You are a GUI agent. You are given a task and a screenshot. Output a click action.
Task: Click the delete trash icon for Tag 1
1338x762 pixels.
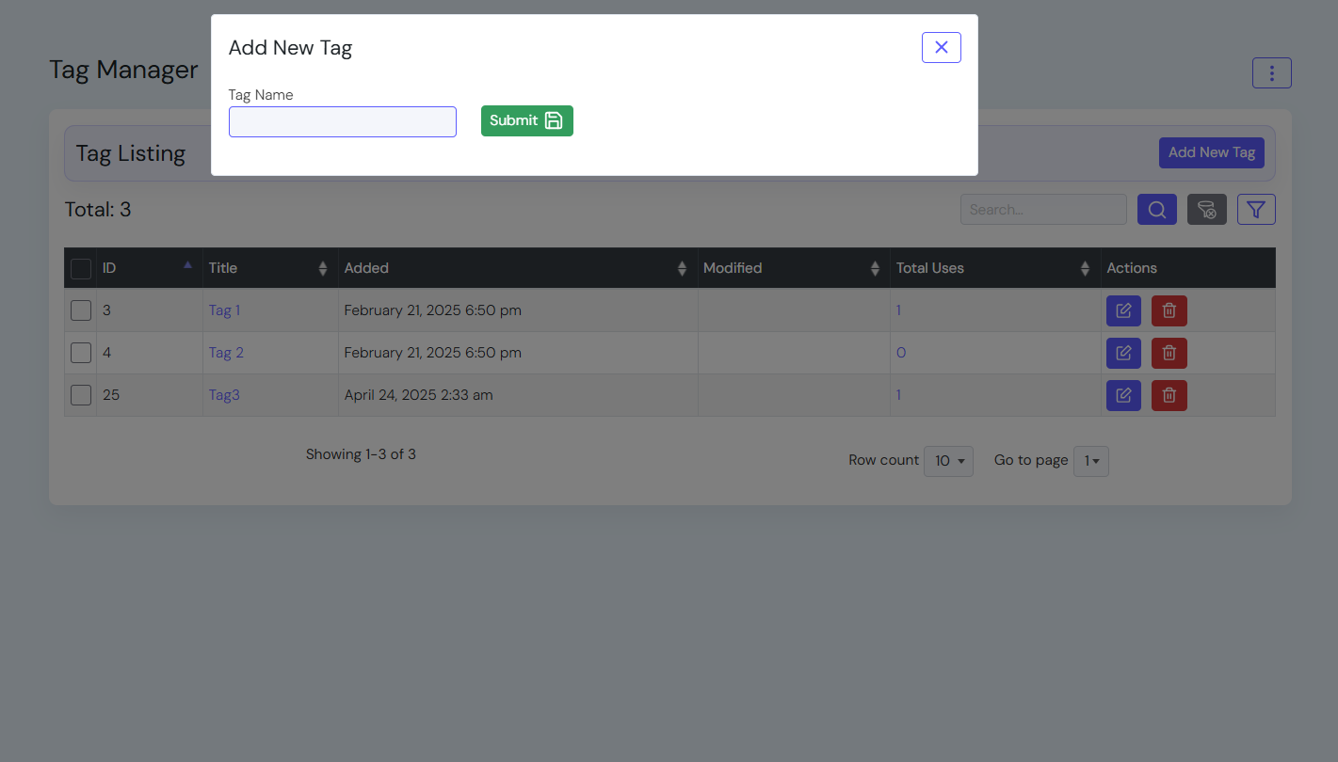(x=1169, y=310)
